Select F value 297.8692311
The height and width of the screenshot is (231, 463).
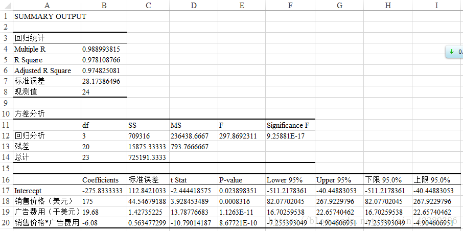[x=242, y=135]
